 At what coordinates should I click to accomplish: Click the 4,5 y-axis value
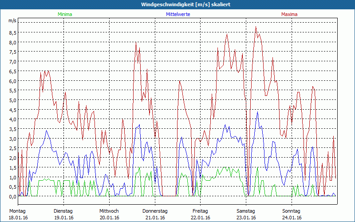[x=13, y=110]
